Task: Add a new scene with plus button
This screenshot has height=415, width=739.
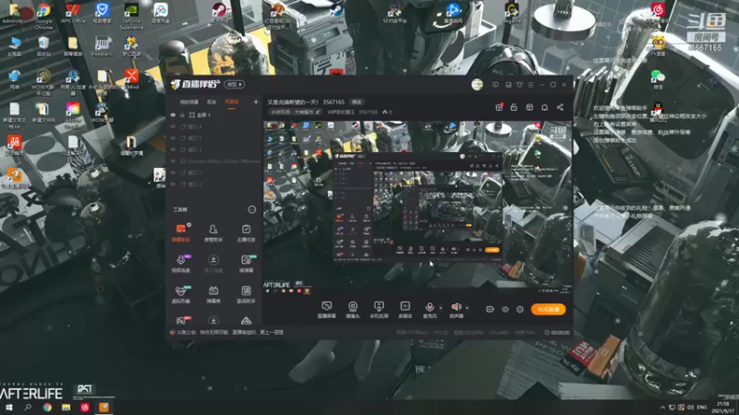Action: (256, 101)
